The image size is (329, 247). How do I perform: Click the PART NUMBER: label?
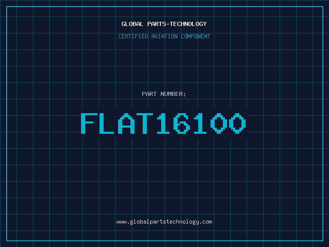click(x=164, y=94)
